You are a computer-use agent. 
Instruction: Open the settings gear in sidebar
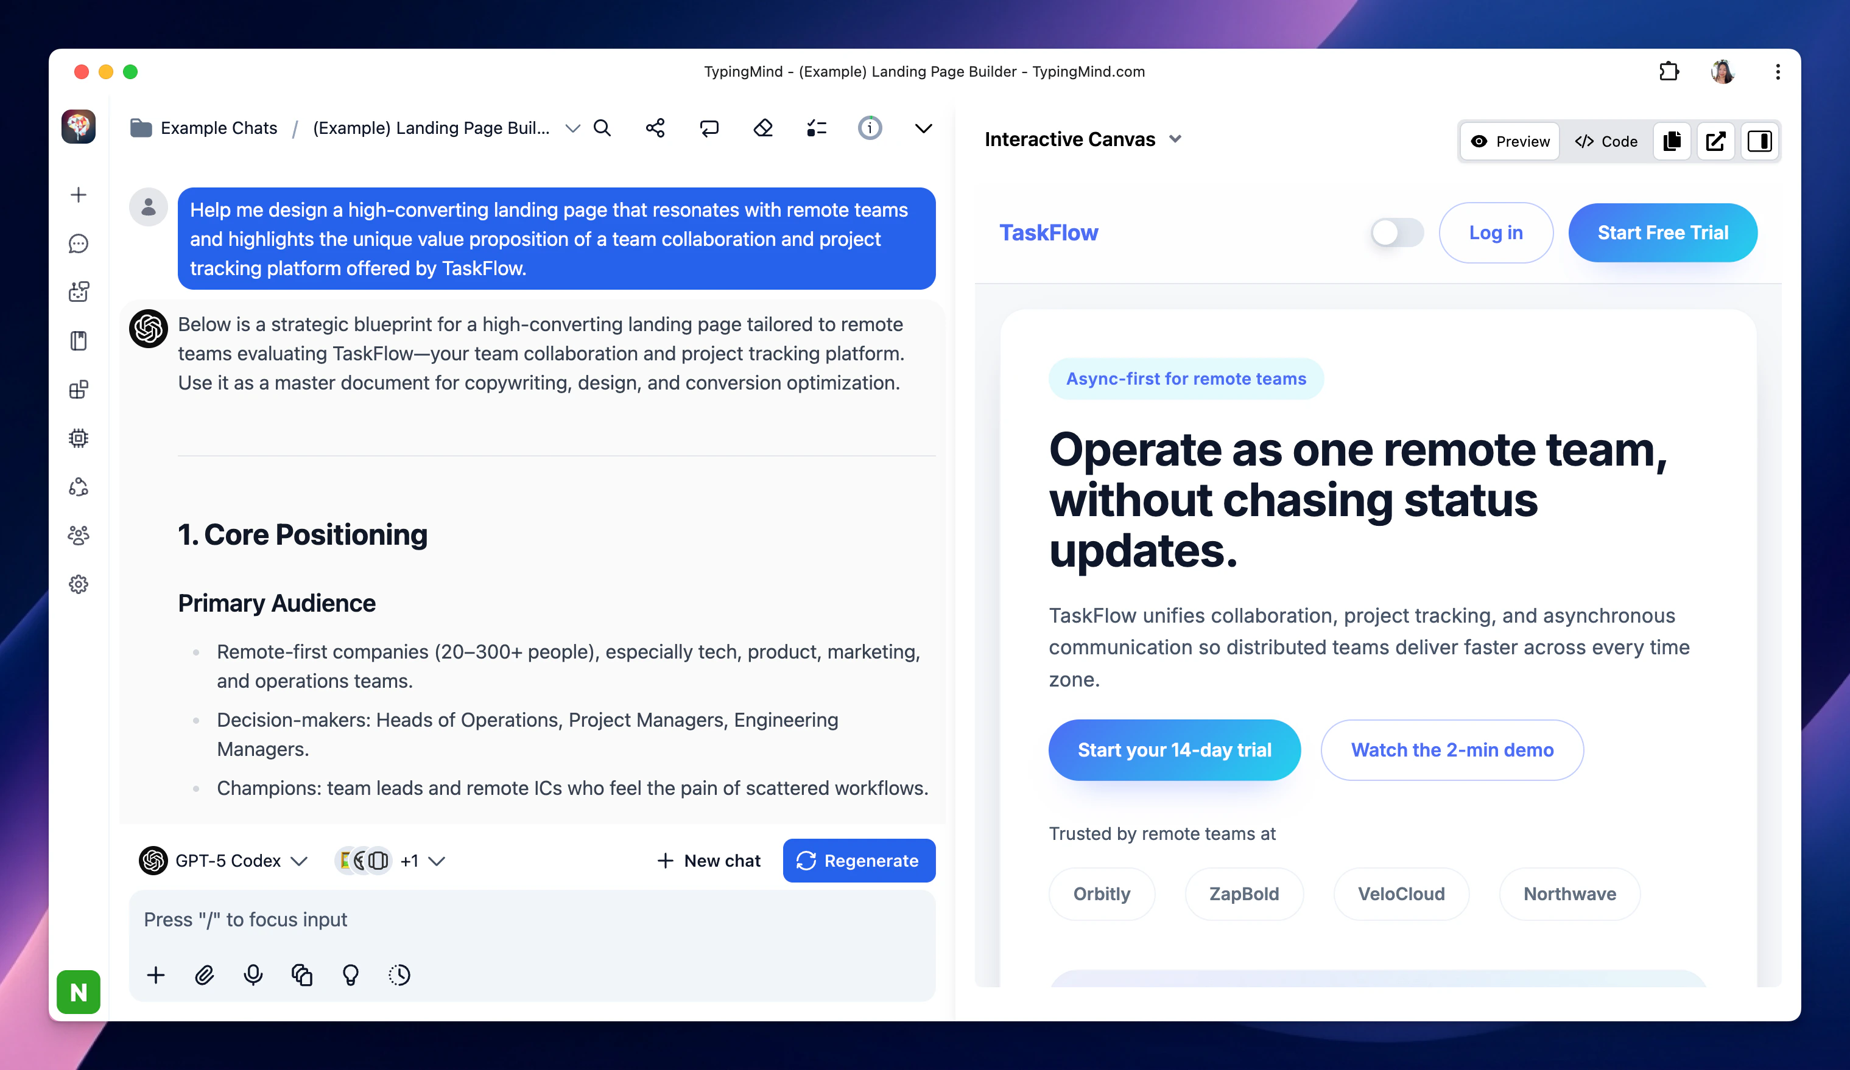coord(79,584)
